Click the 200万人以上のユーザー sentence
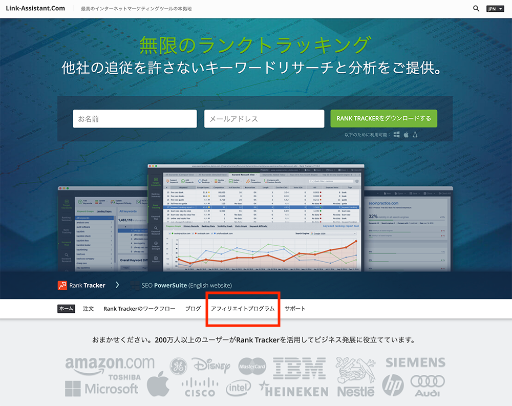This screenshot has width=512, height=406. [x=254, y=340]
